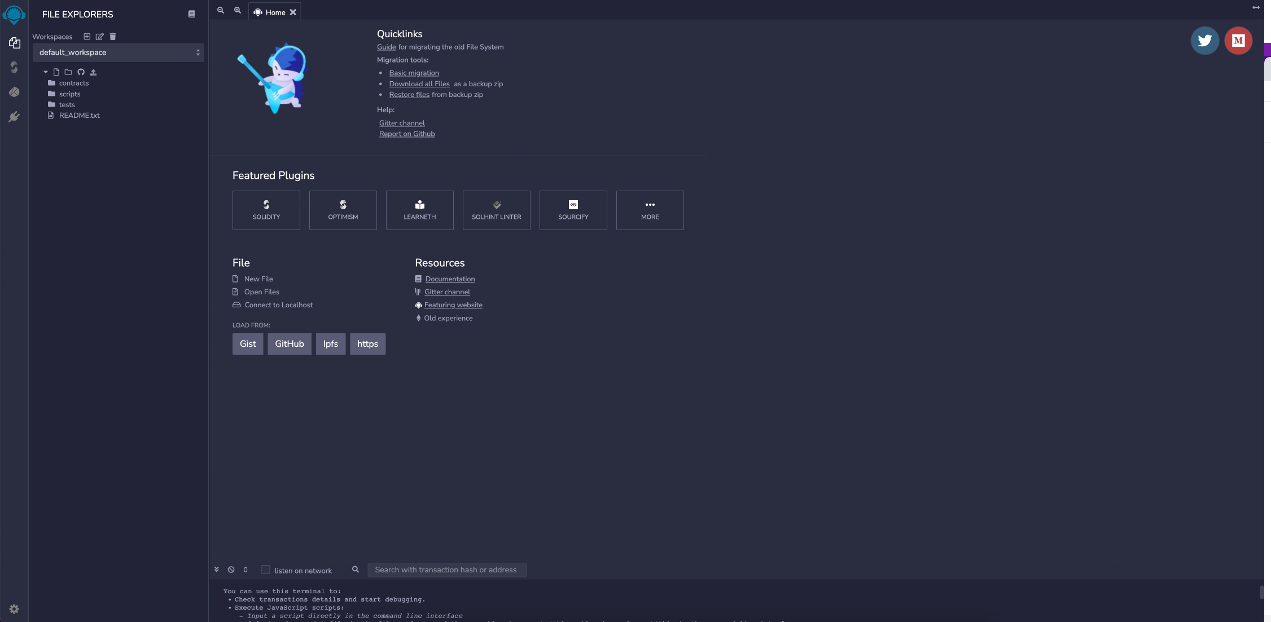Viewport: 1271px width, 622px height.
Task: Open Settings gear in sidebar
Action: [x=14, y=609]
